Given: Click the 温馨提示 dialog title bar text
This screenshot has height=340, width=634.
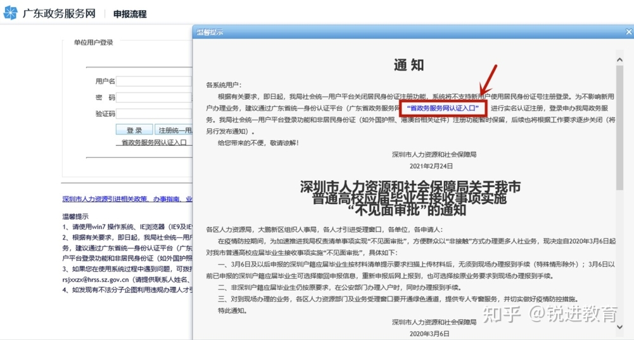Looking at the screenshot, I should [210, 32].
